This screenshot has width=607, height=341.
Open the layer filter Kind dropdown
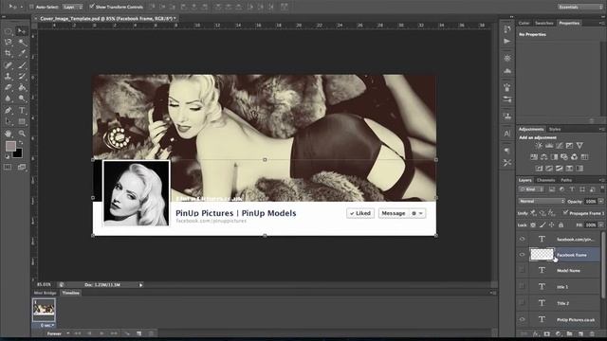531,189
